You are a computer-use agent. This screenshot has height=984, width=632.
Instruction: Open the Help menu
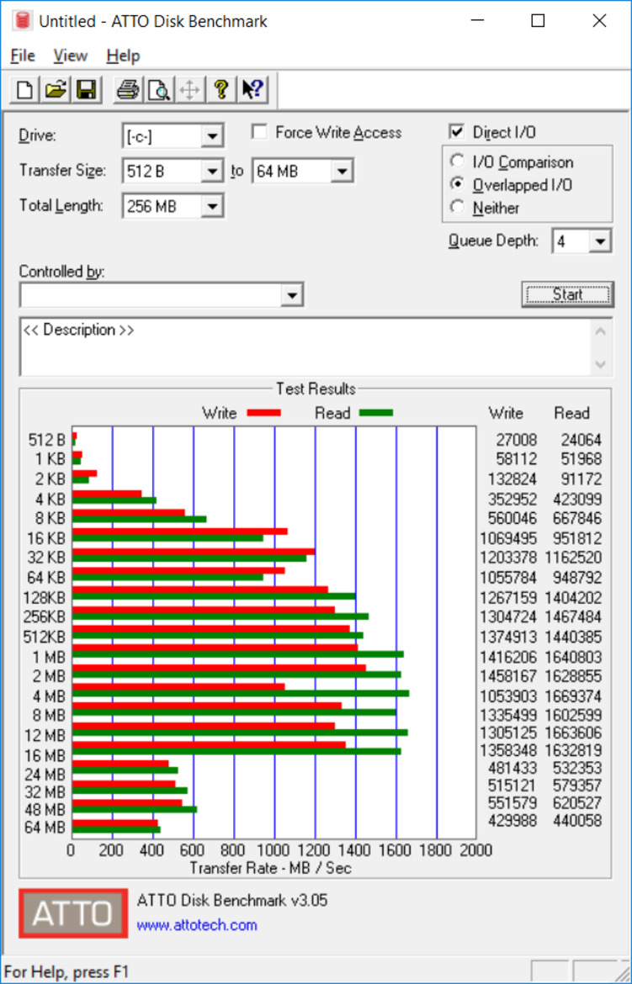pyautogui.click(x=123, y=56)
